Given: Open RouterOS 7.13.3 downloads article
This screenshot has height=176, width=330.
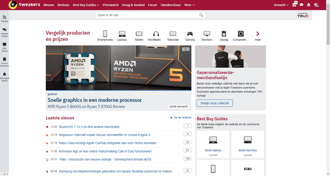Looking at the screenshot, I should click(89, 127).
